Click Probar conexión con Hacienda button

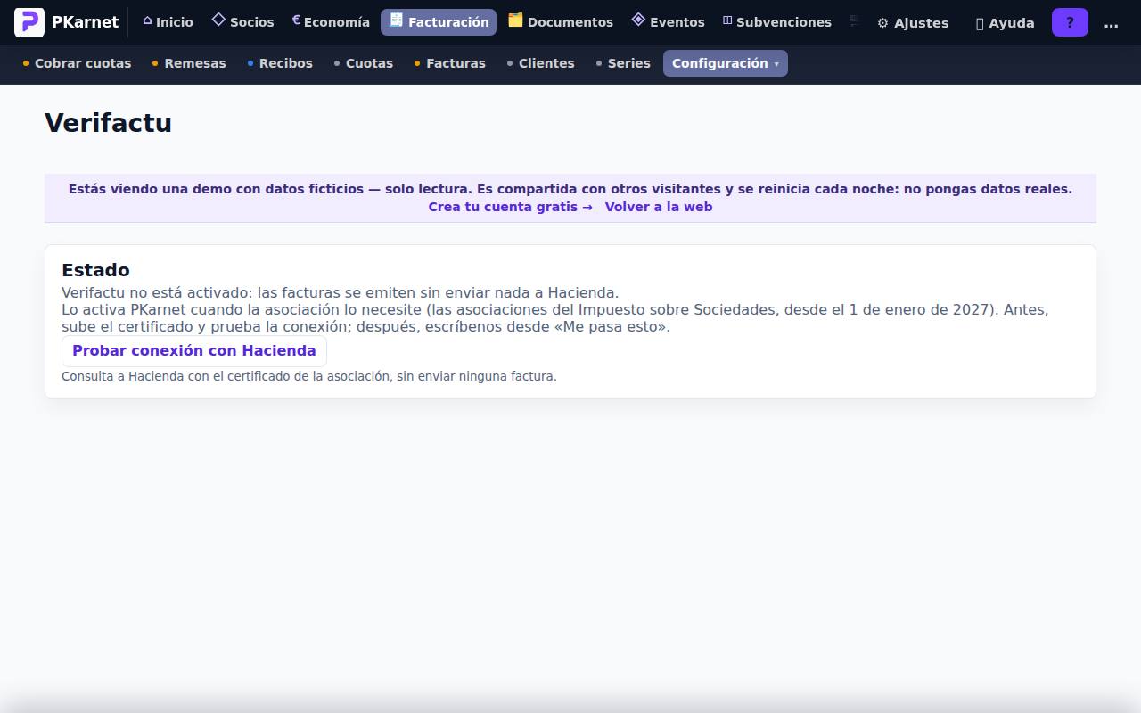coord(194,351)
